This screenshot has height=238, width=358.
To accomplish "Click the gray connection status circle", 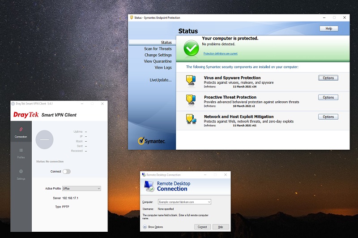I will (44, 139).
